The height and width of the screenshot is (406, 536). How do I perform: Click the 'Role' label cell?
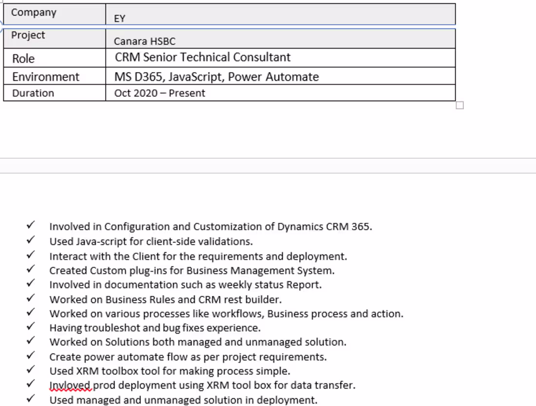coord(55,58)
